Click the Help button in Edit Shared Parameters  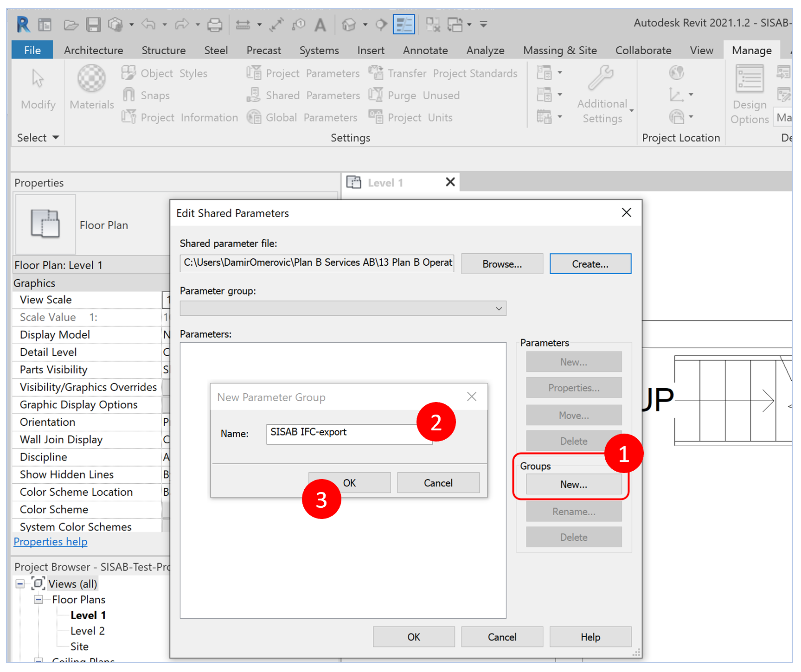click(x=590, y=637)
